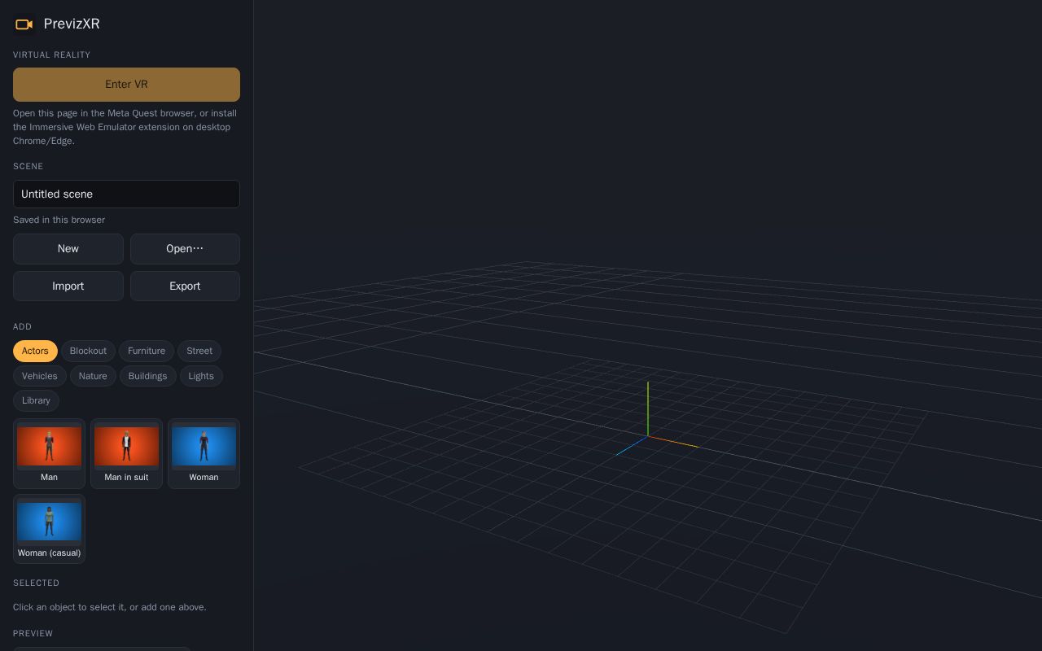
Task: Click the 'Saved in this browser' status text
Action: click(x=59, y=220)
